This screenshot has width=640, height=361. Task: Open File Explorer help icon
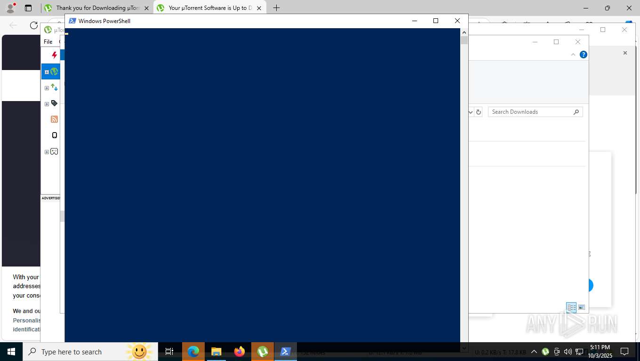tap(584, 55)
